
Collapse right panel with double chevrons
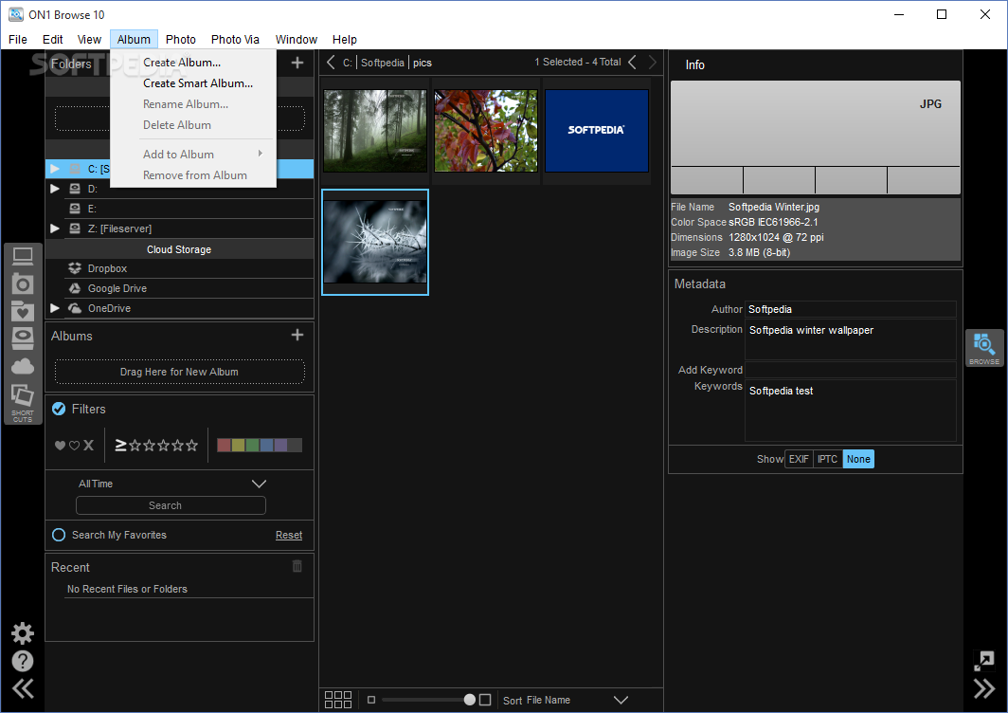click(984, 688)
